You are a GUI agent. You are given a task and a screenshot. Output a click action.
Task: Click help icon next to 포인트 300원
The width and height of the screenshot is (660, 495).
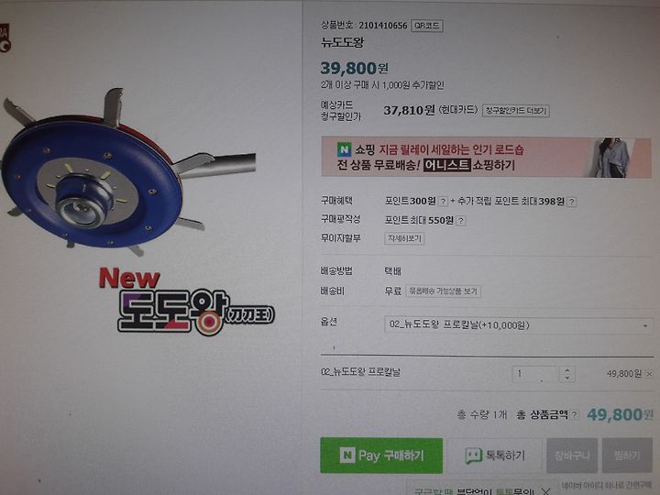click(x=443, y=202)
